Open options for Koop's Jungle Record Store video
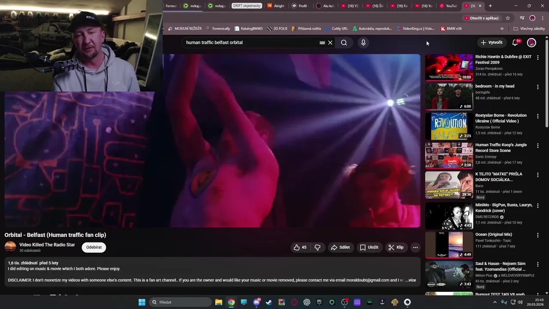The width and height of the screenshot is (549, 309). (x=538, y=145)
